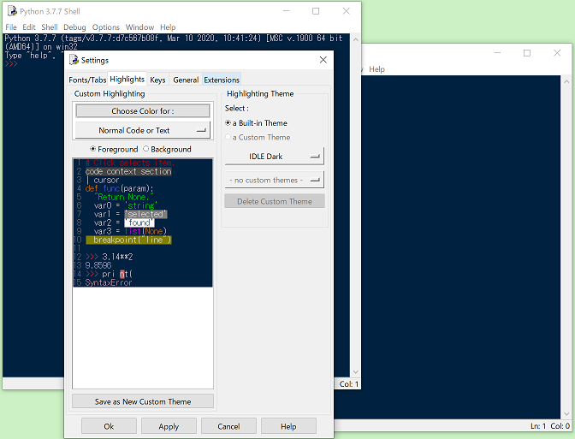Image resolution: width=575 pixels, height=439 pixels.
Task: Click Save as New Custom Theme
Action: click(x=143, y=401)
